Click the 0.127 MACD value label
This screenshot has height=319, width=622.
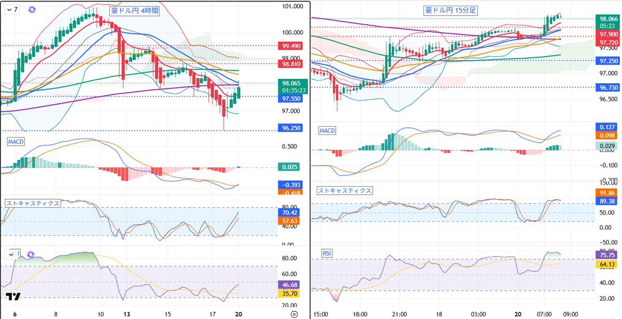[607, 126]
